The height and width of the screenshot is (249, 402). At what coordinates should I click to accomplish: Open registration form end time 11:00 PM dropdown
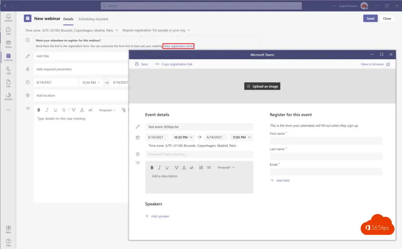241,137
